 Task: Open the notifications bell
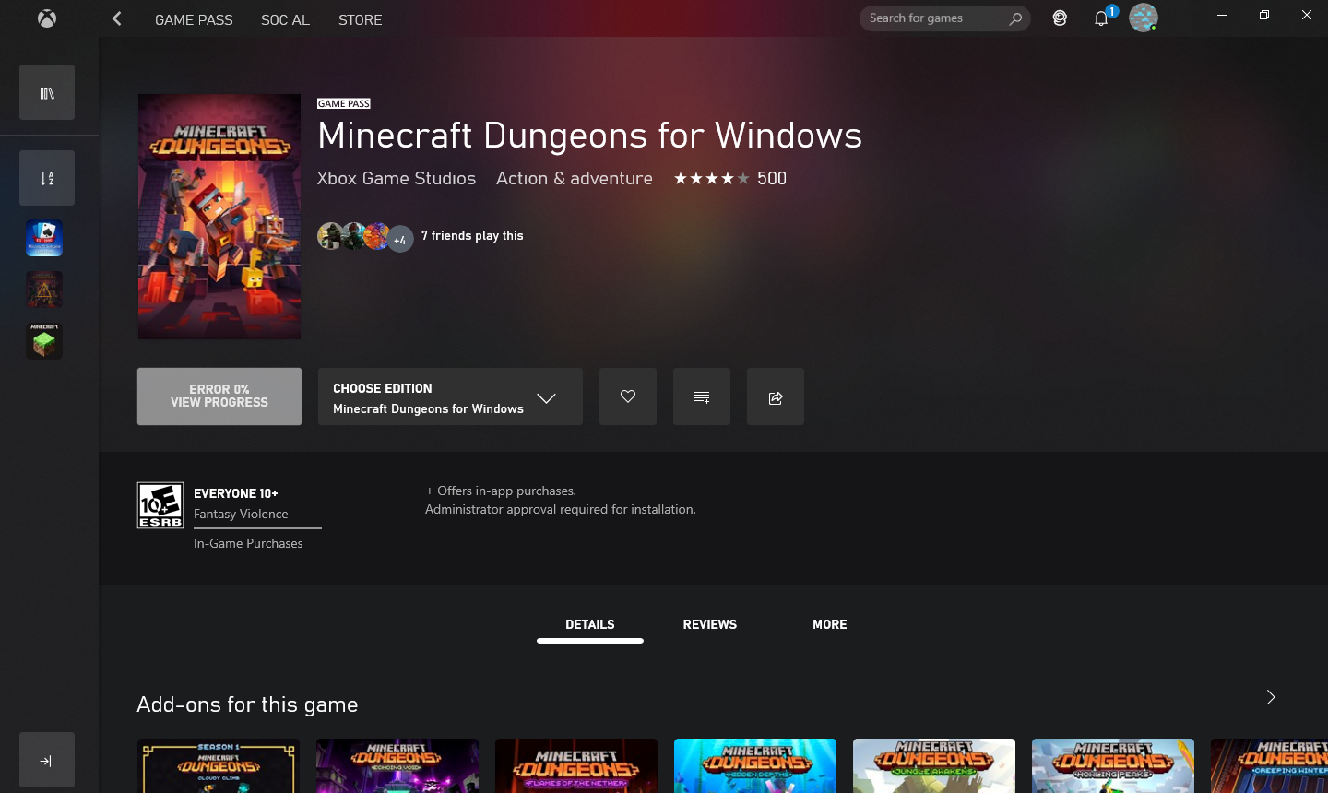(x=1101, y=18)
